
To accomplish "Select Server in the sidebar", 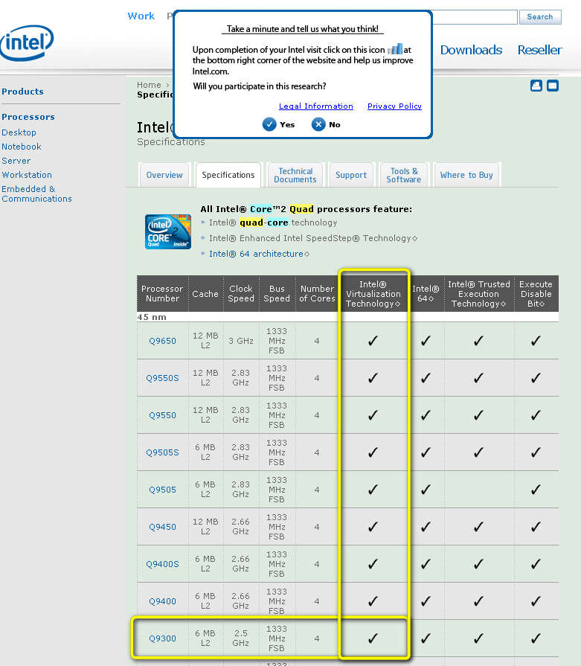I will click(x=16, y=161).
